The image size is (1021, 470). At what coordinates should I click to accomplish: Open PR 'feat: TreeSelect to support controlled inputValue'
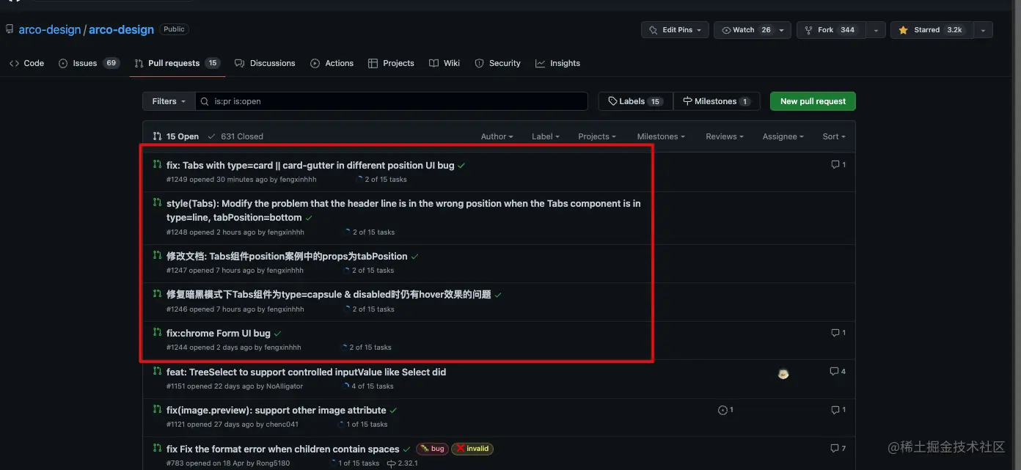[x=306, y=372]
